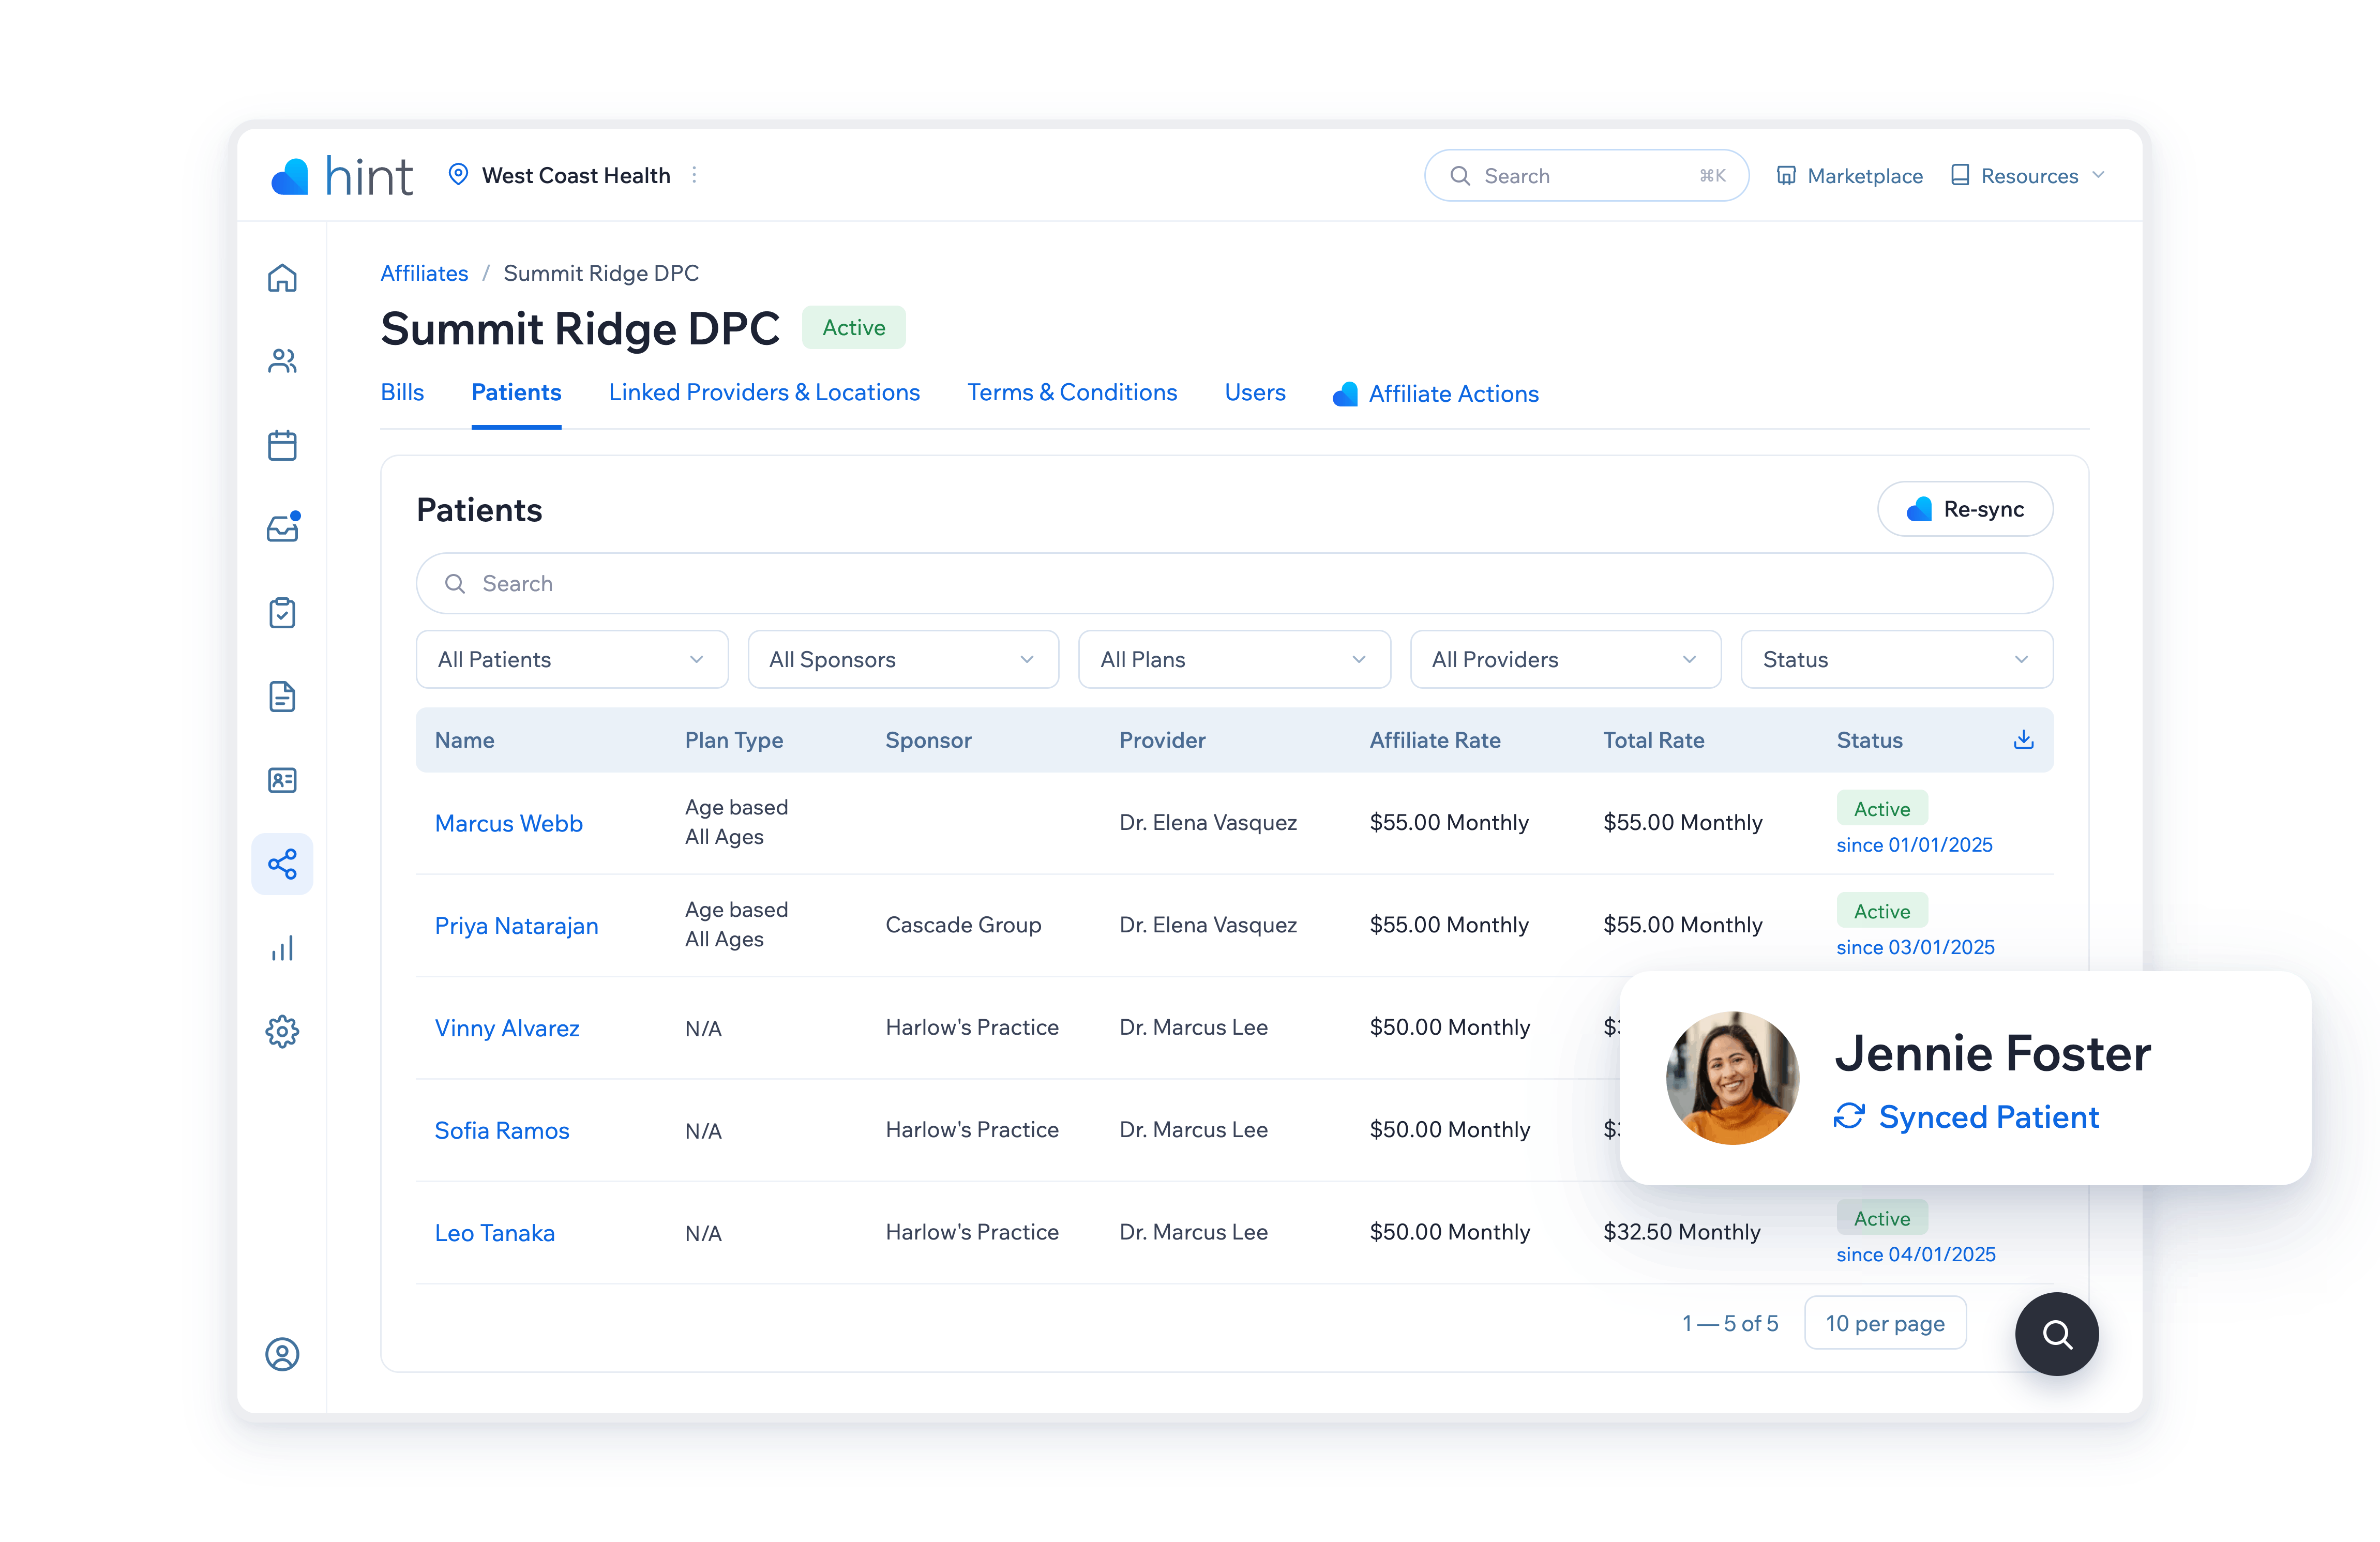Viewport: 2380px width, 1542px height.
Task: Click the magnifier icon in patients search
Action: click(x=455, y=583)
